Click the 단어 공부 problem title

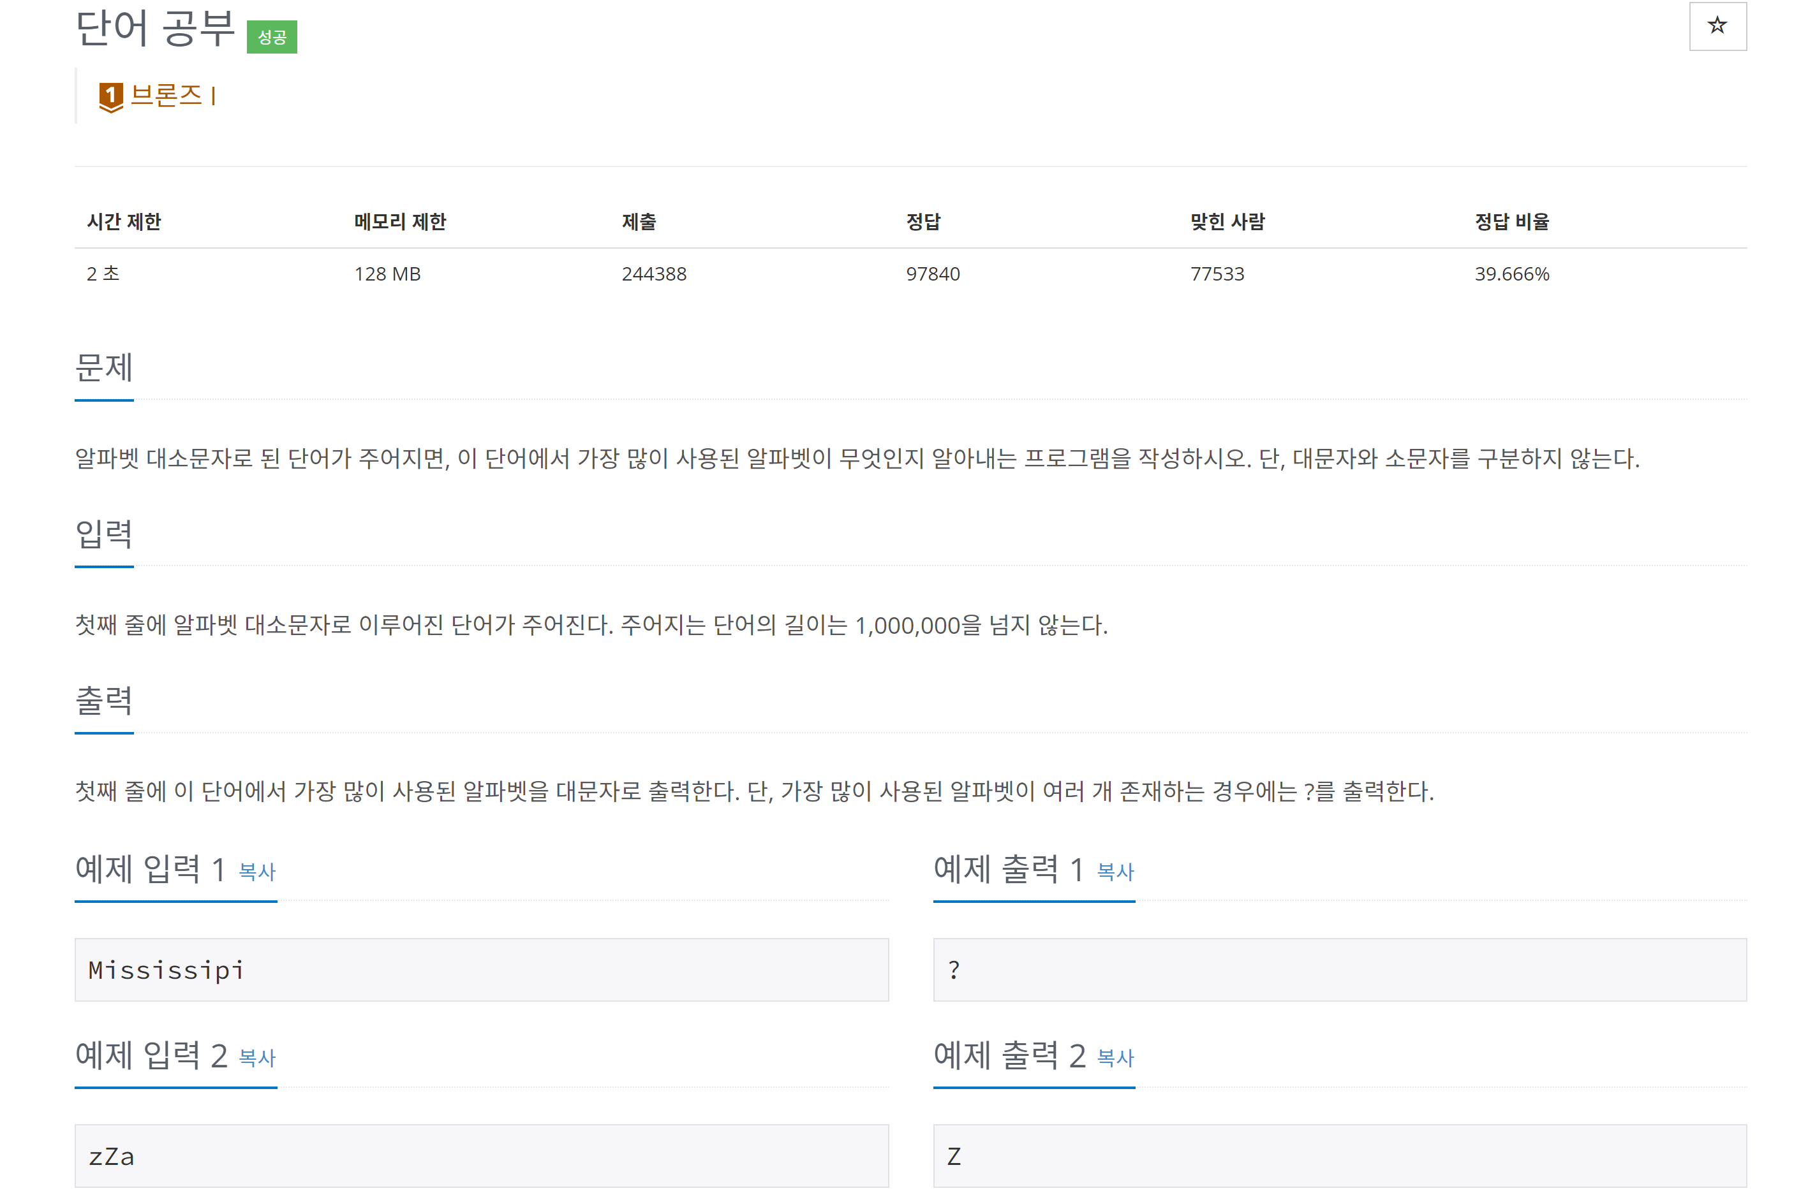[x=155, y=29]
